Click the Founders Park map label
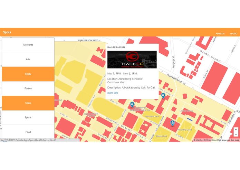 pyautogui.click(x=152, y=116)
